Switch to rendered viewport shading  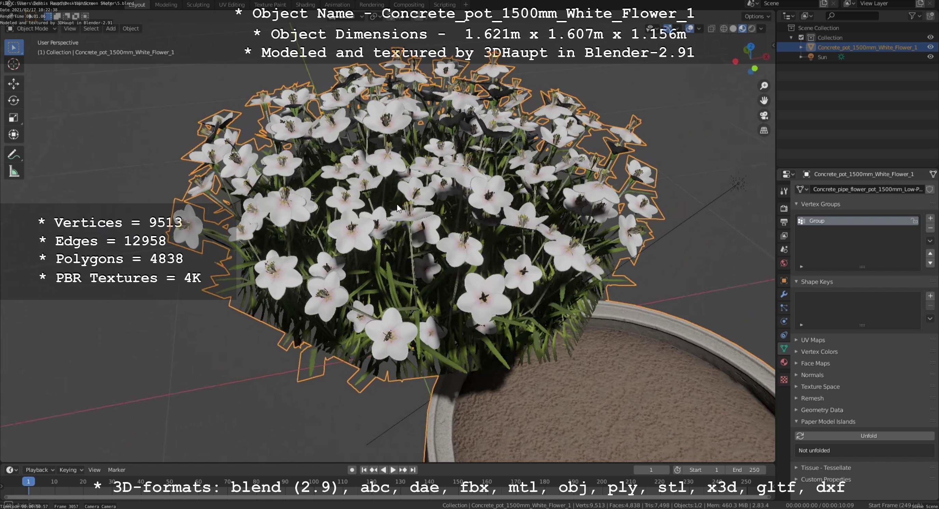[752, 29]
